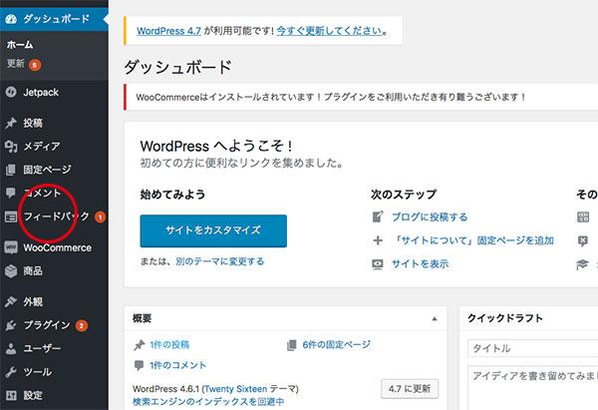598x410 pixels.
Task: Follow the 別のテーマに変更する link
Action: pos(219,261)
